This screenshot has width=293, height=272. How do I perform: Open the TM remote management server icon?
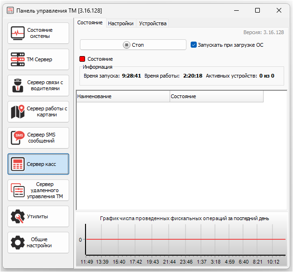pos(18,190)
